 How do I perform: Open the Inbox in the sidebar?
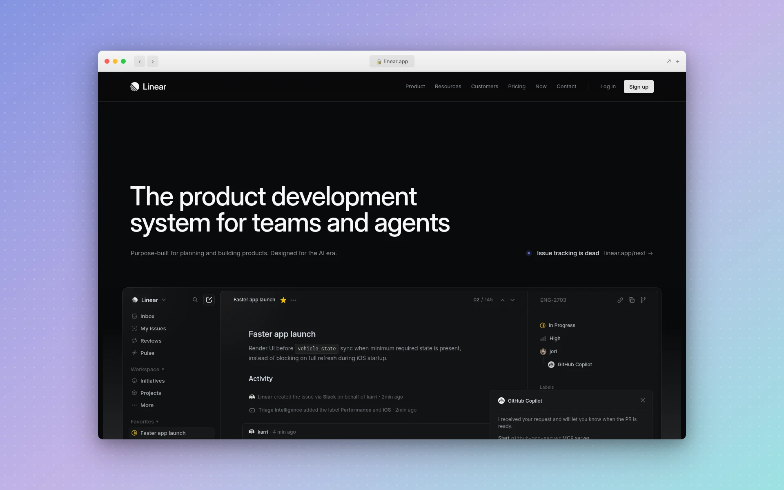pos(147,316)
